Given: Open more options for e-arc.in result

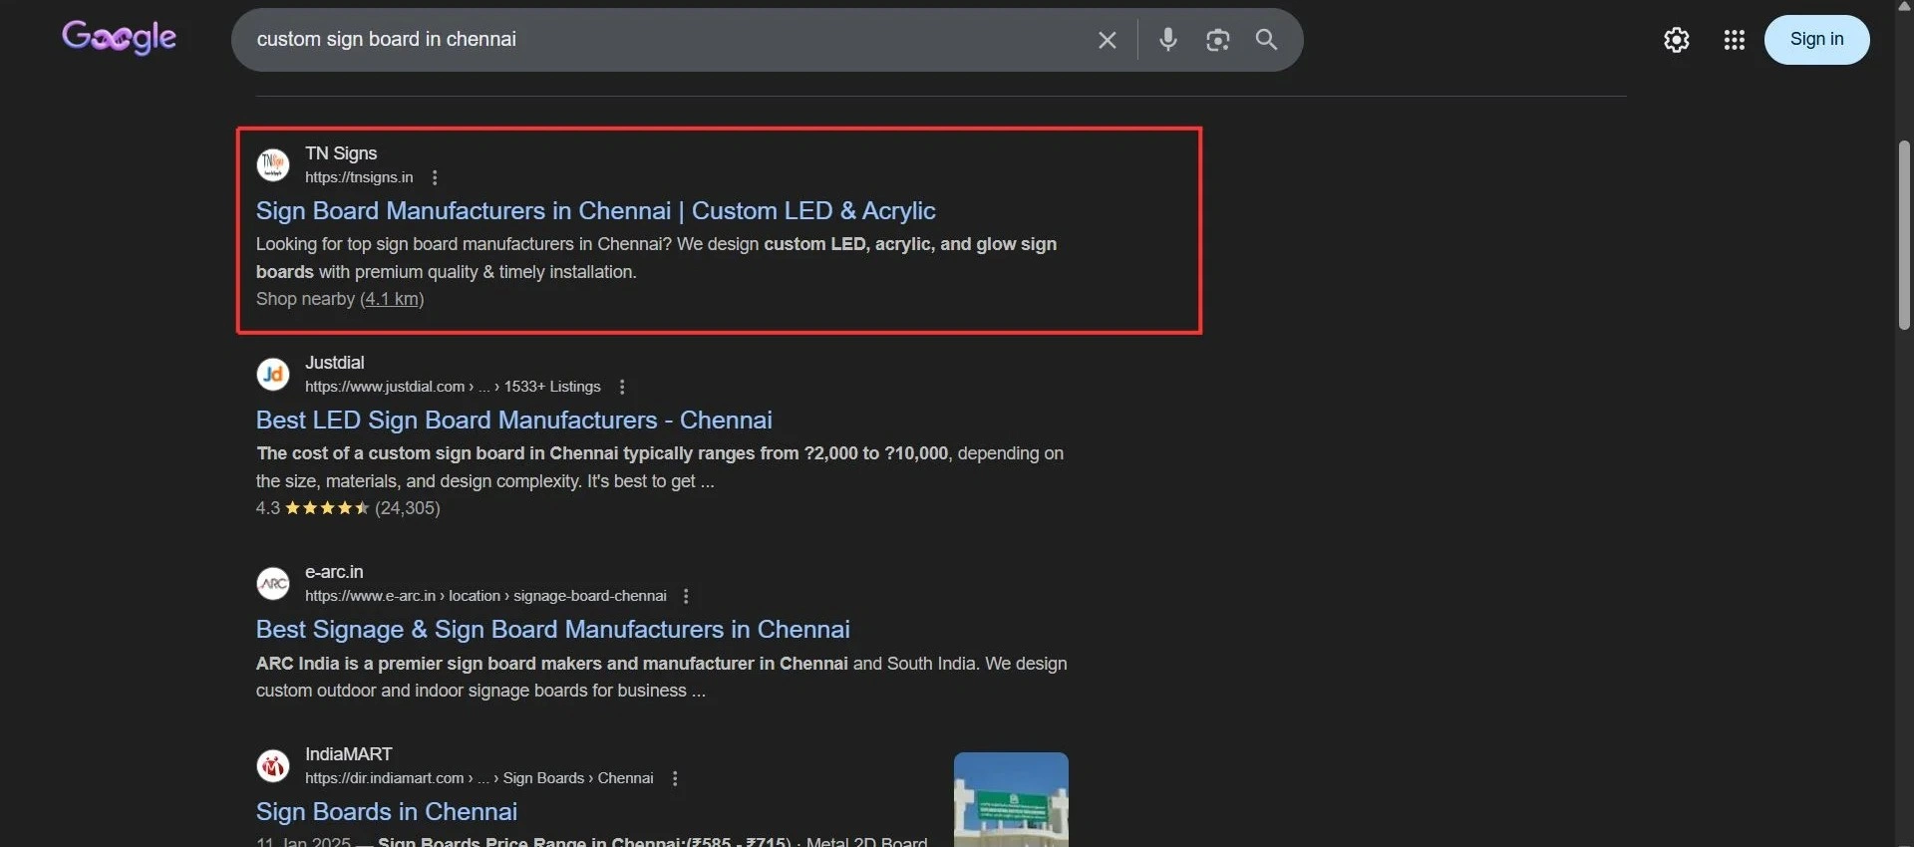Looking at the screenshot, I should click(x=686, y=596).
